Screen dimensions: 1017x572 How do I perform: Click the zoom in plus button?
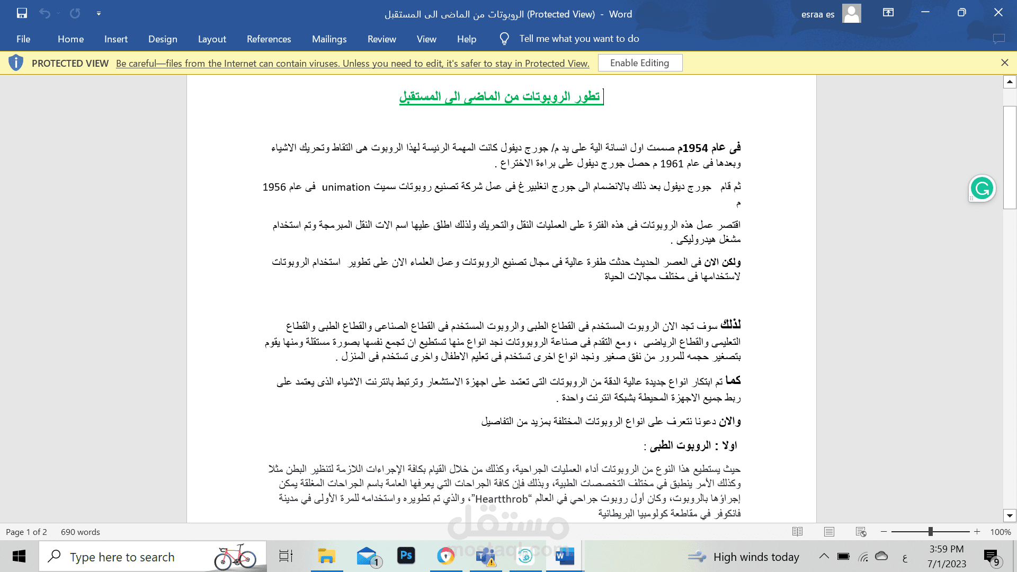(977, 532)
